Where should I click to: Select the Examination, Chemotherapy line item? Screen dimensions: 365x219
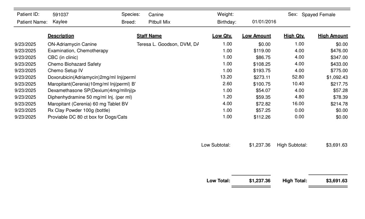click(78, 51)
